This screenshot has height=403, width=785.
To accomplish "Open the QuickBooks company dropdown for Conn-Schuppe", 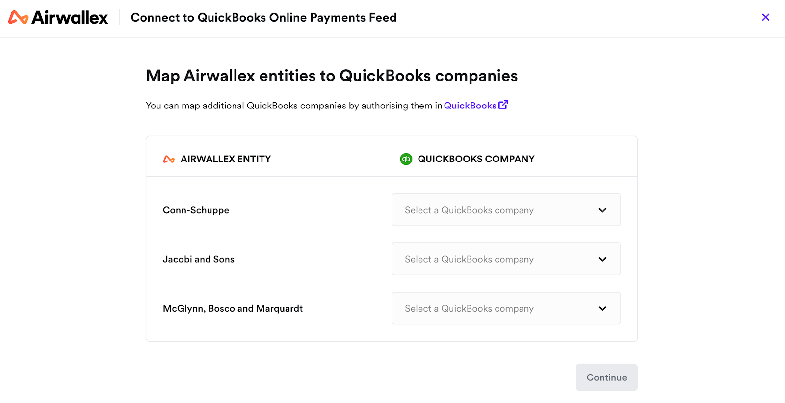I will tap(506, 210).
